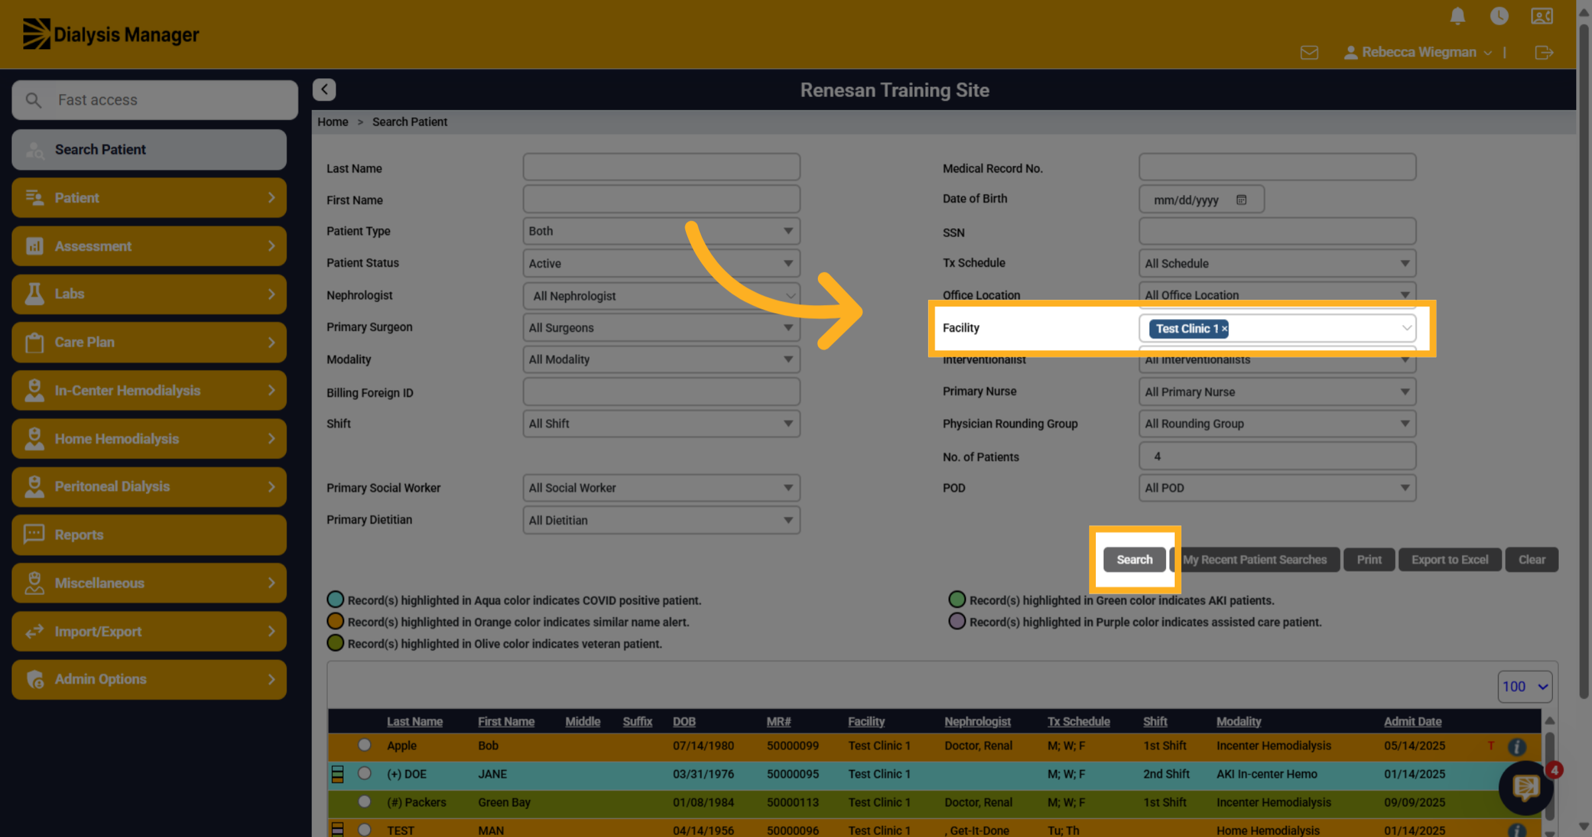Expand the Tx Schedule dropdown

[x=1277, y=263]
